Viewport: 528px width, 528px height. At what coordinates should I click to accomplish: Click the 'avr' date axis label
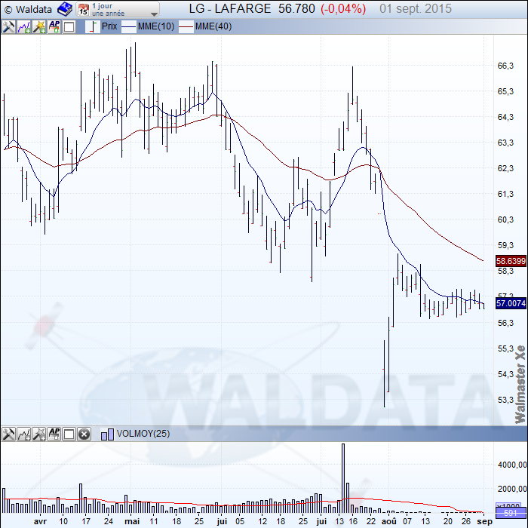pos(40,521)
